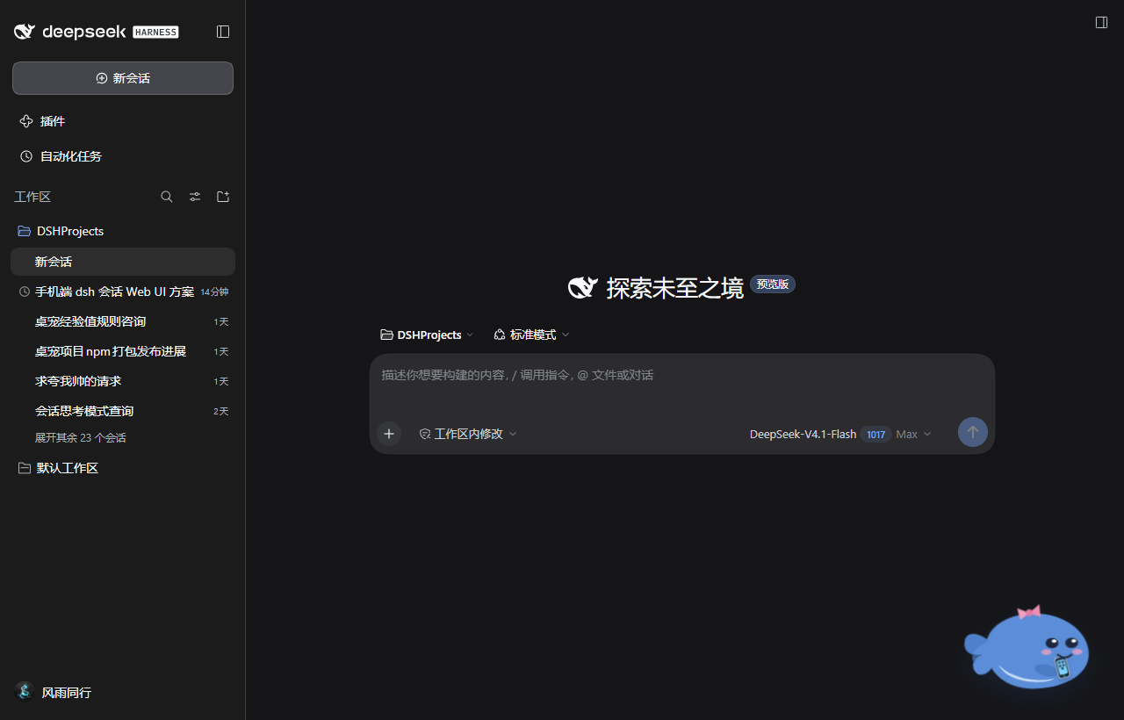1124x720 pixels.
Task: Open the Max reasoning level dropdown
Action: [914, 434]
